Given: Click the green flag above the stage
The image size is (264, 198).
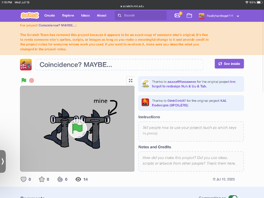Looking at the screenshot, I should (x=24, y=80).
